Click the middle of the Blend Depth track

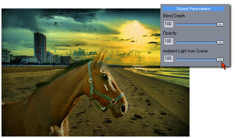(197, 25)
